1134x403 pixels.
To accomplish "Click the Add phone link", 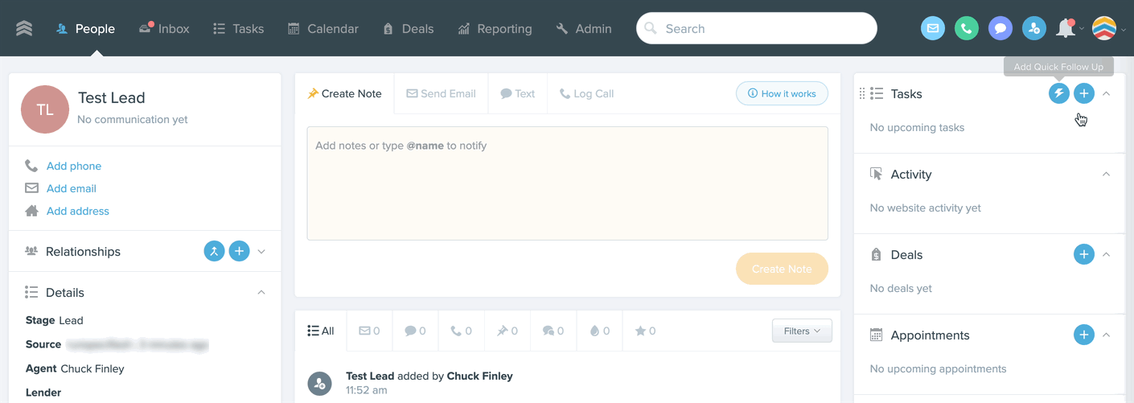I will coord(74,166).
